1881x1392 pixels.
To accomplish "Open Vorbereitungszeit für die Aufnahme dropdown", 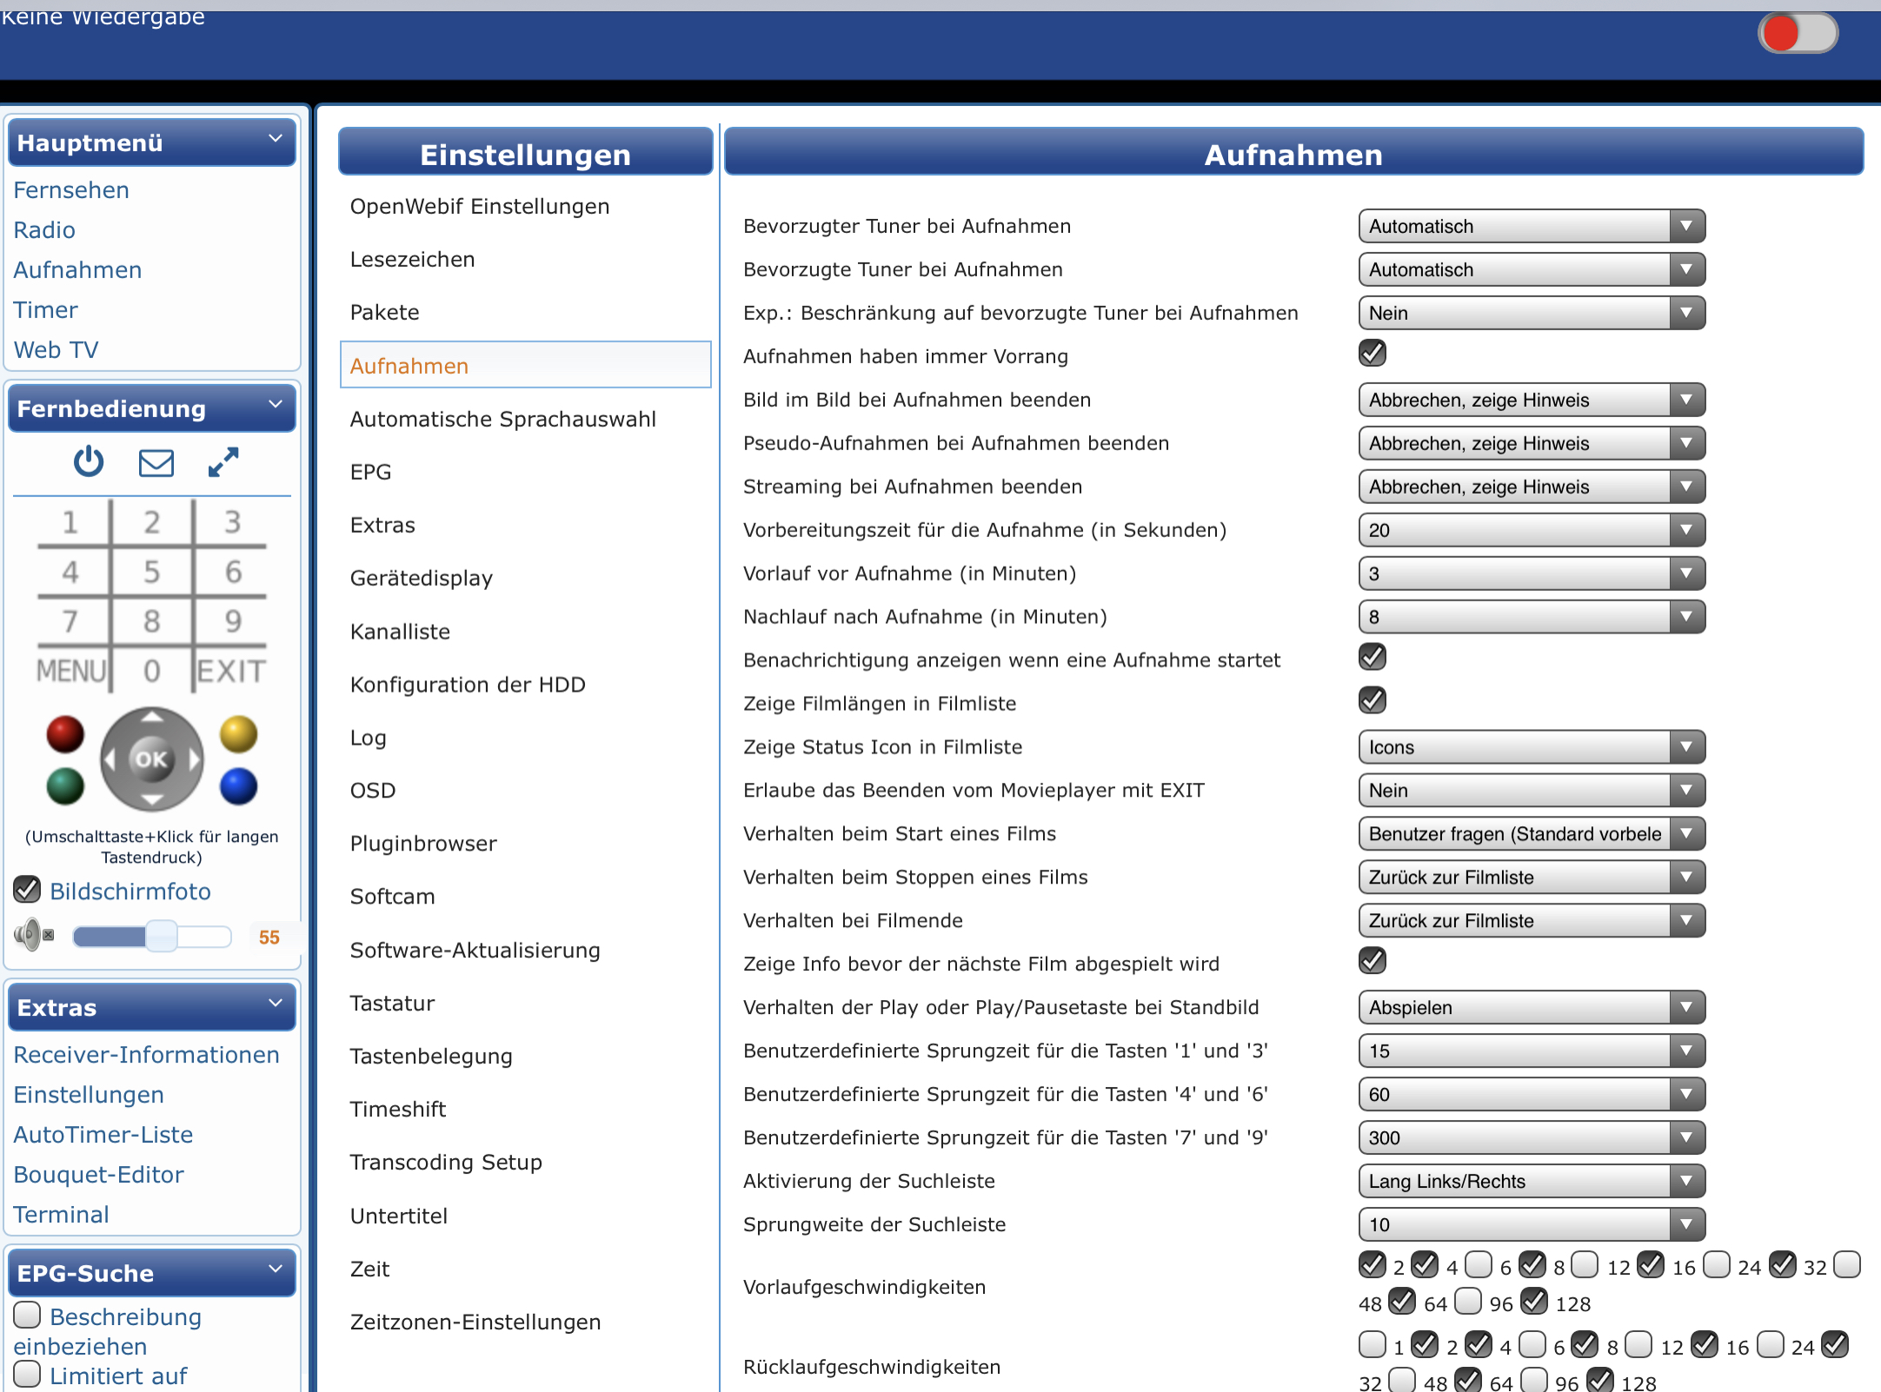I will 1532,530.
